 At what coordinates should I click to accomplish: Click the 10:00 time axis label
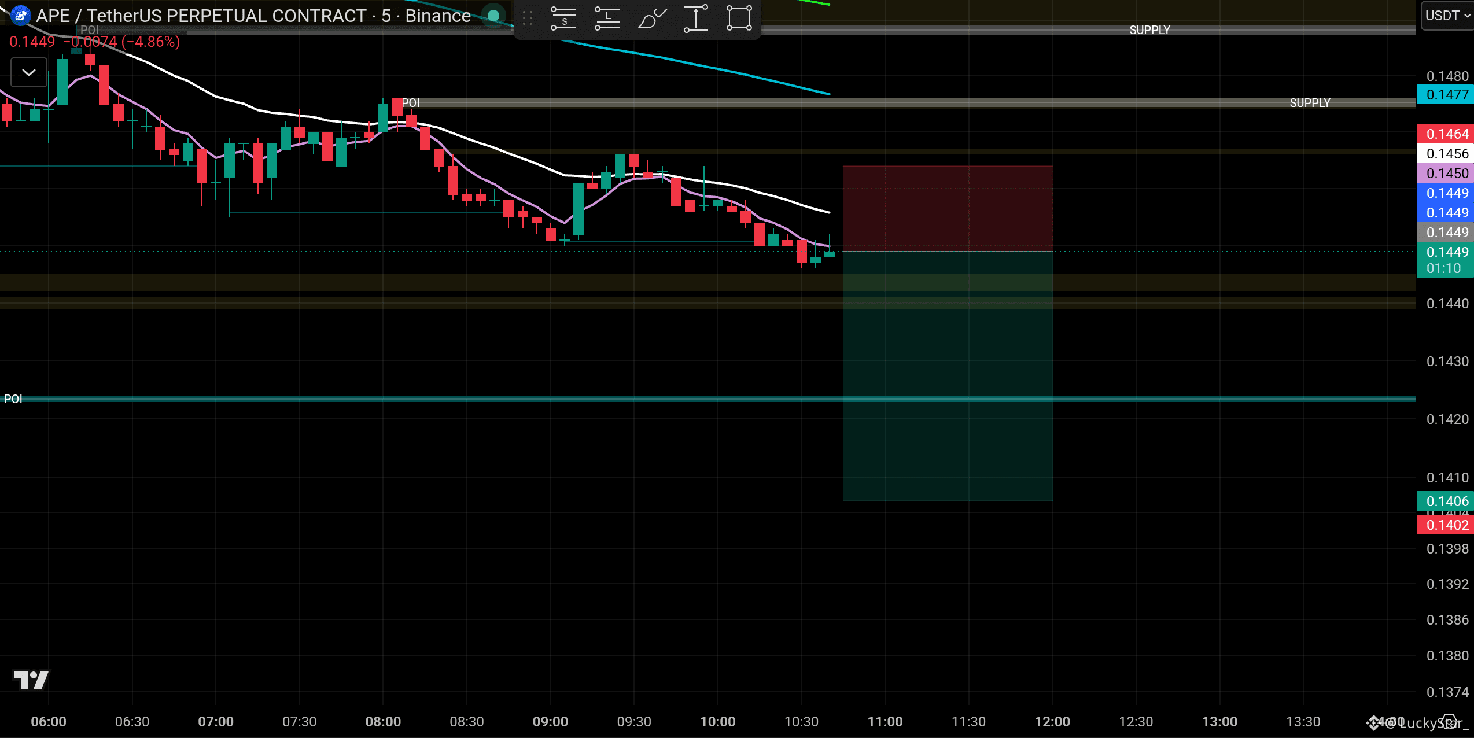(x=718, y=722)
